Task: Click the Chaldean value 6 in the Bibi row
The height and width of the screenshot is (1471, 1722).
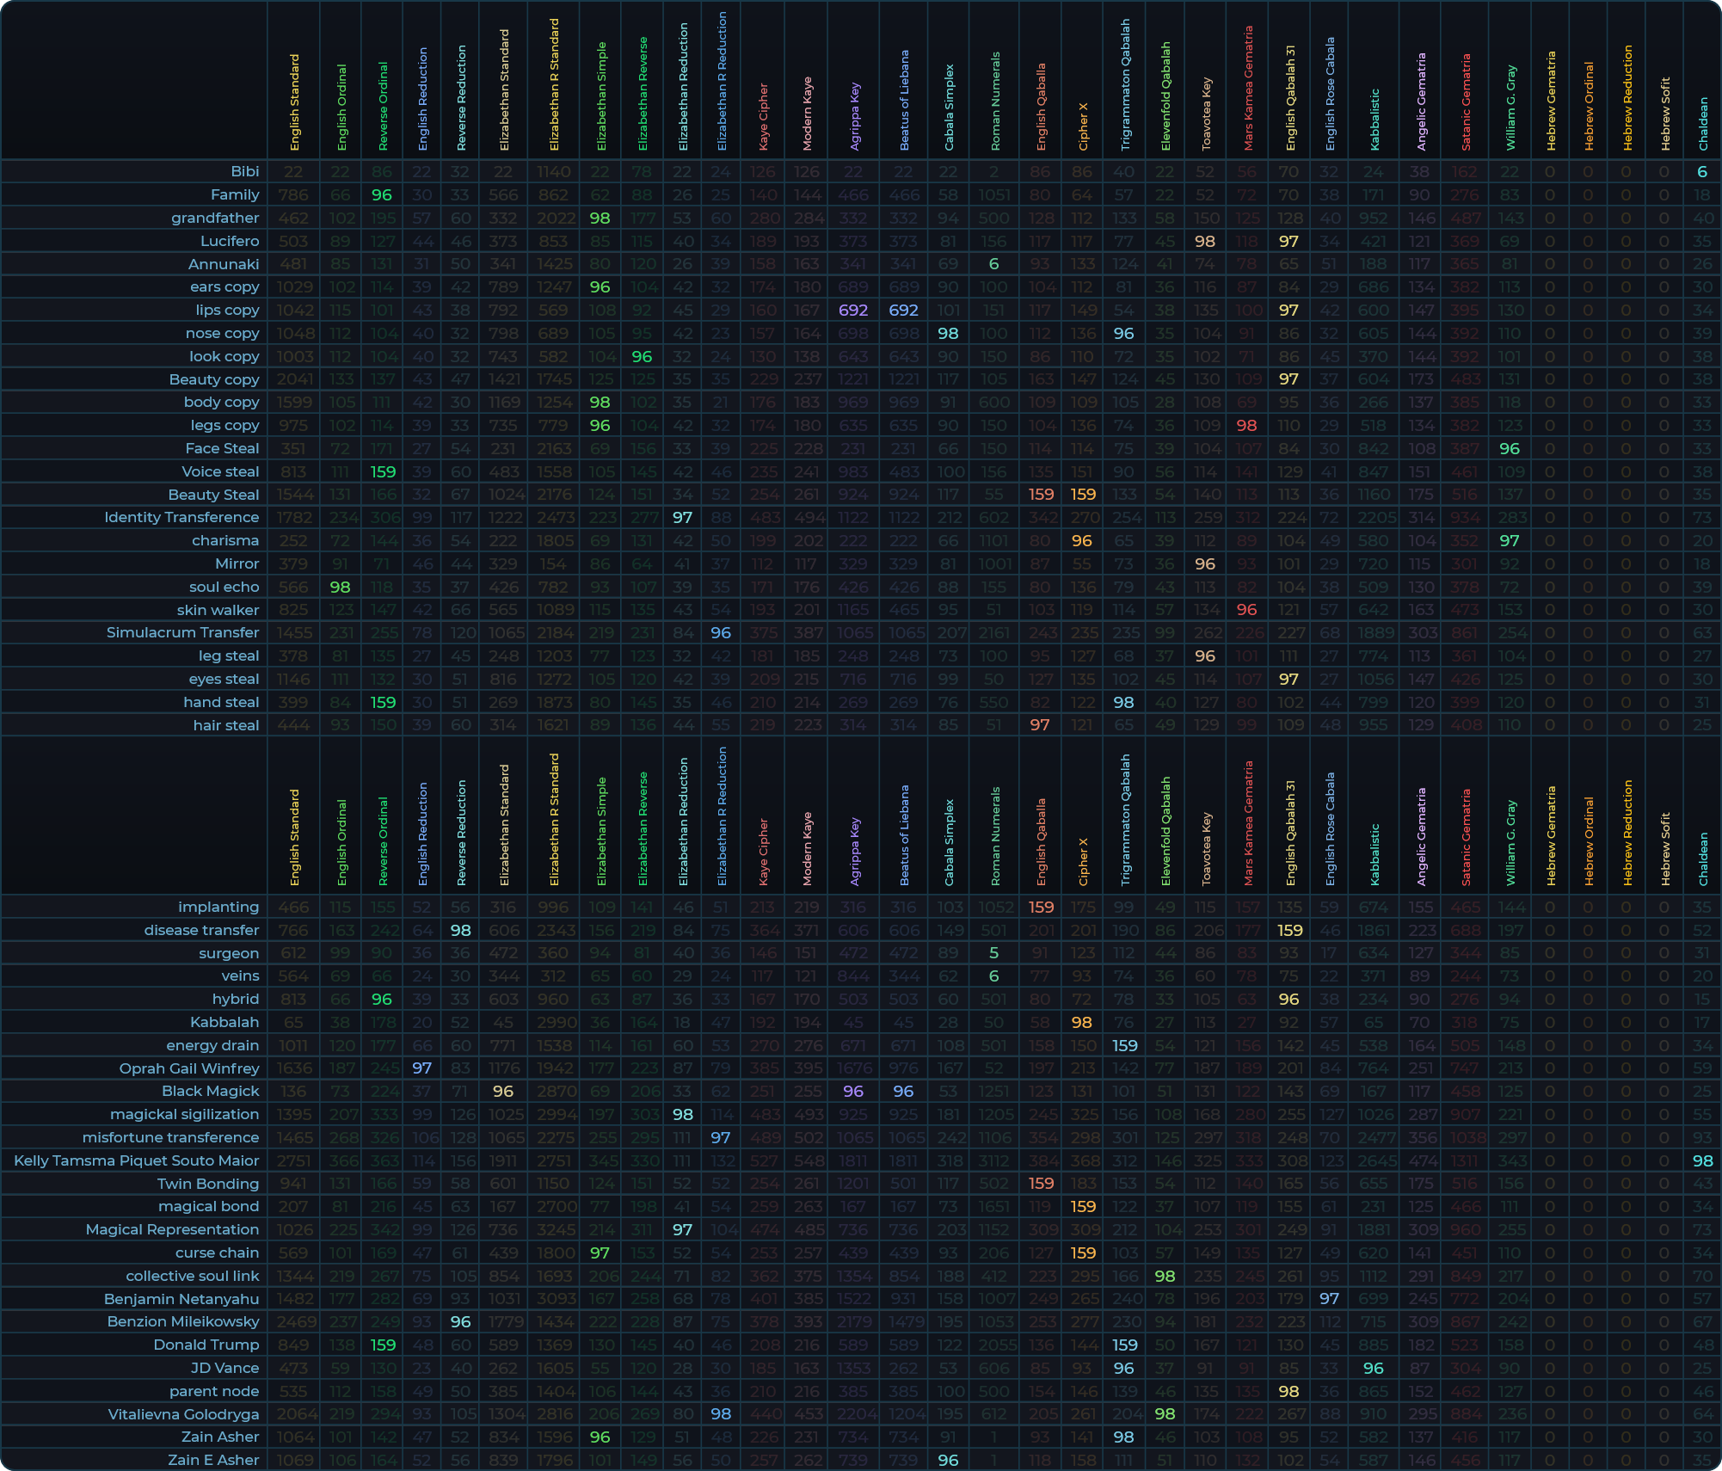Action: click(x=1701, y=172)
